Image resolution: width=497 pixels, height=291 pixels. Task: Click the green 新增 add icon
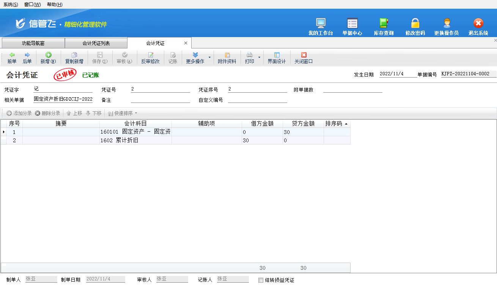click(48, 55)
